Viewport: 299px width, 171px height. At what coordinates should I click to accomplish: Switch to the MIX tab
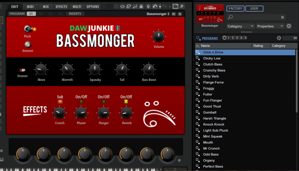(x=46, y=7)
